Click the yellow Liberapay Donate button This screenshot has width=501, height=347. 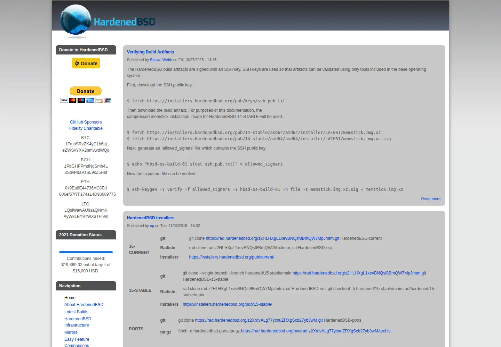coord(86,63)
